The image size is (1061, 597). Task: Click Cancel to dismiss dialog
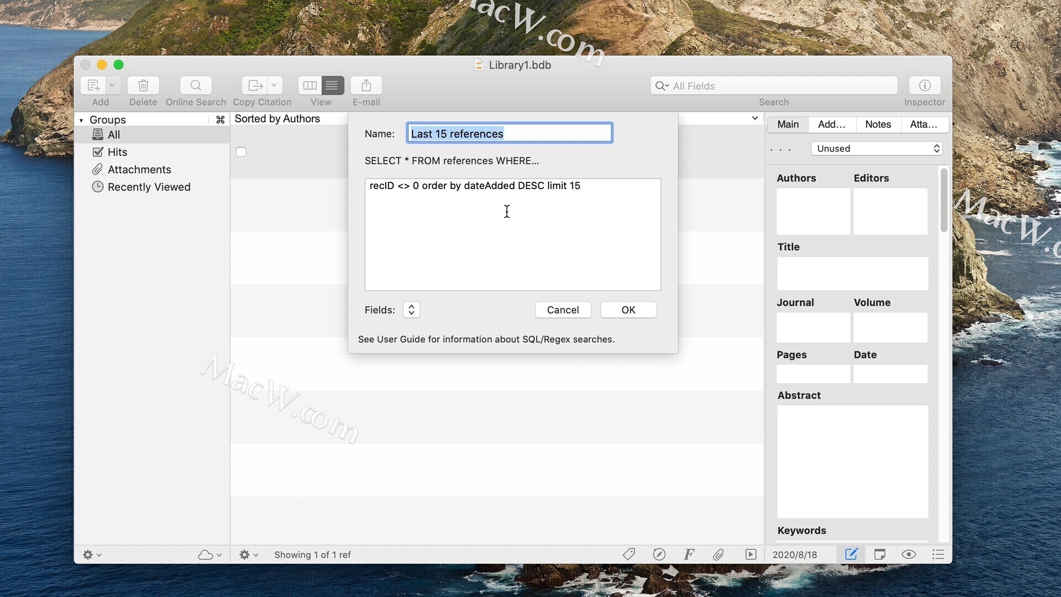pos(563,309)
